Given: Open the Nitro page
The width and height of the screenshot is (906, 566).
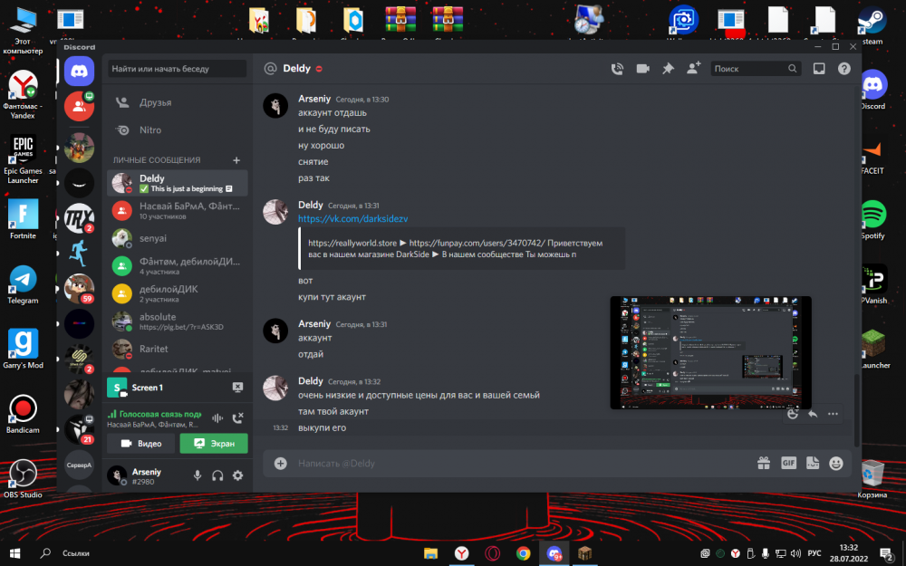Looking at the screenshot, I should click(x=178, y=130).
